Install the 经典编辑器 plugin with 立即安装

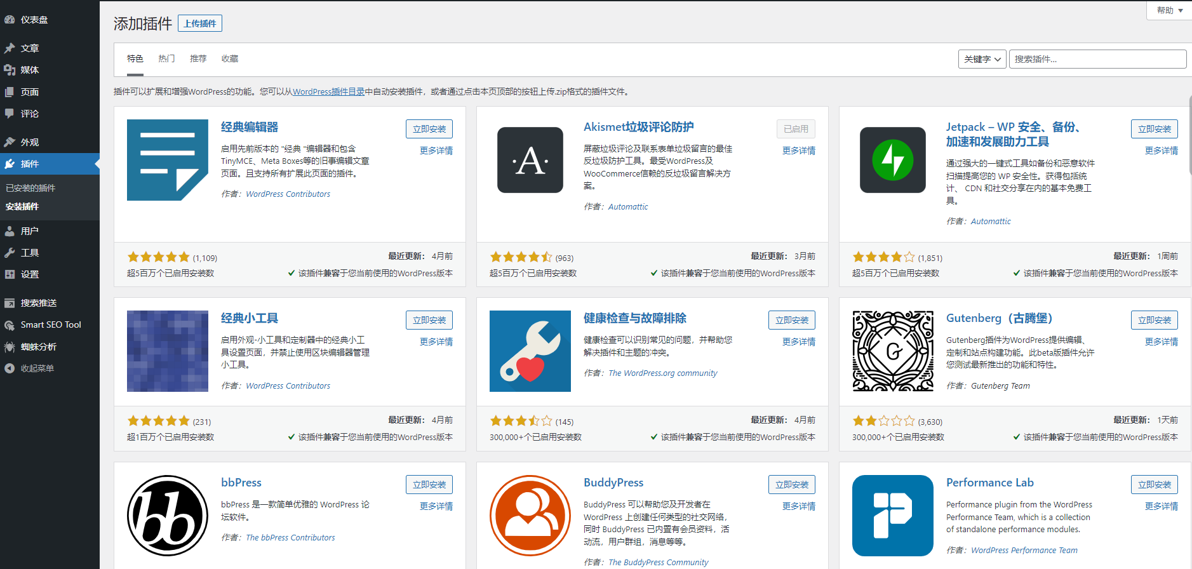[x=429, y=129]
